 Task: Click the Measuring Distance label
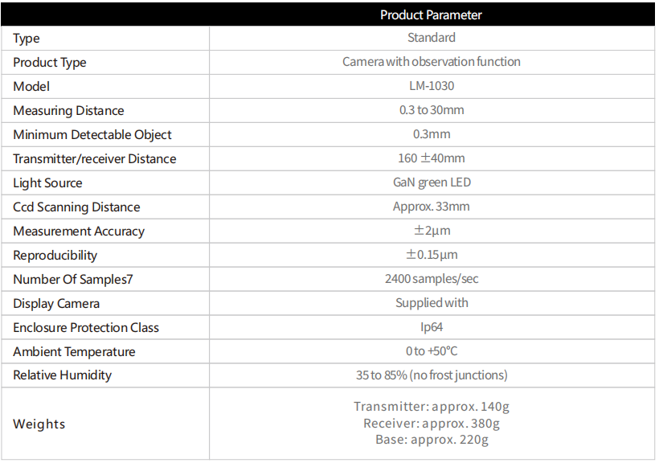point(68,111)
